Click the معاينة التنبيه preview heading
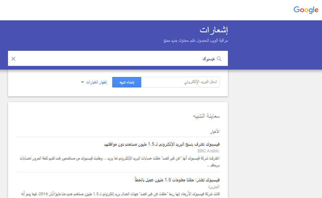Image resolution: width=322 pixels, height=198 pixels. pos(206,116)
